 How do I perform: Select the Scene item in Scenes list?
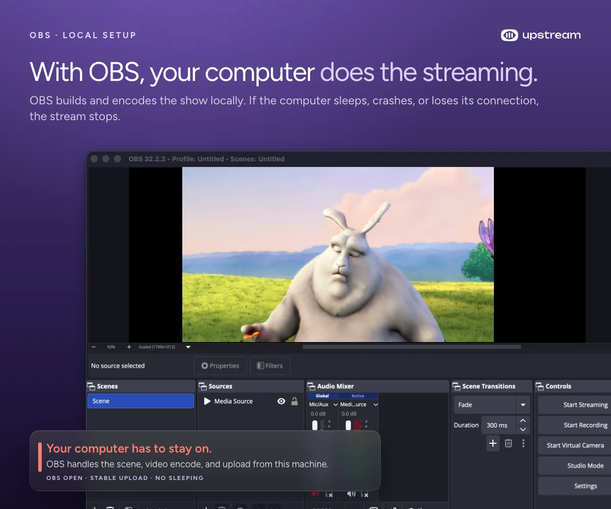tap(141, 401)
